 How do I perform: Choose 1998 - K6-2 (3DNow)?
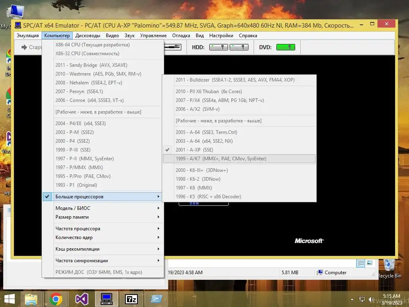239,179
